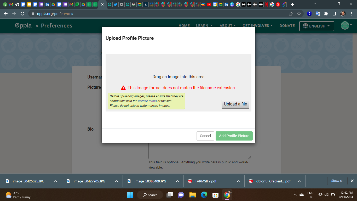Bookmark this page with the star icon
357x201 pixels.
pyautogui.click(x=299, y=13)
